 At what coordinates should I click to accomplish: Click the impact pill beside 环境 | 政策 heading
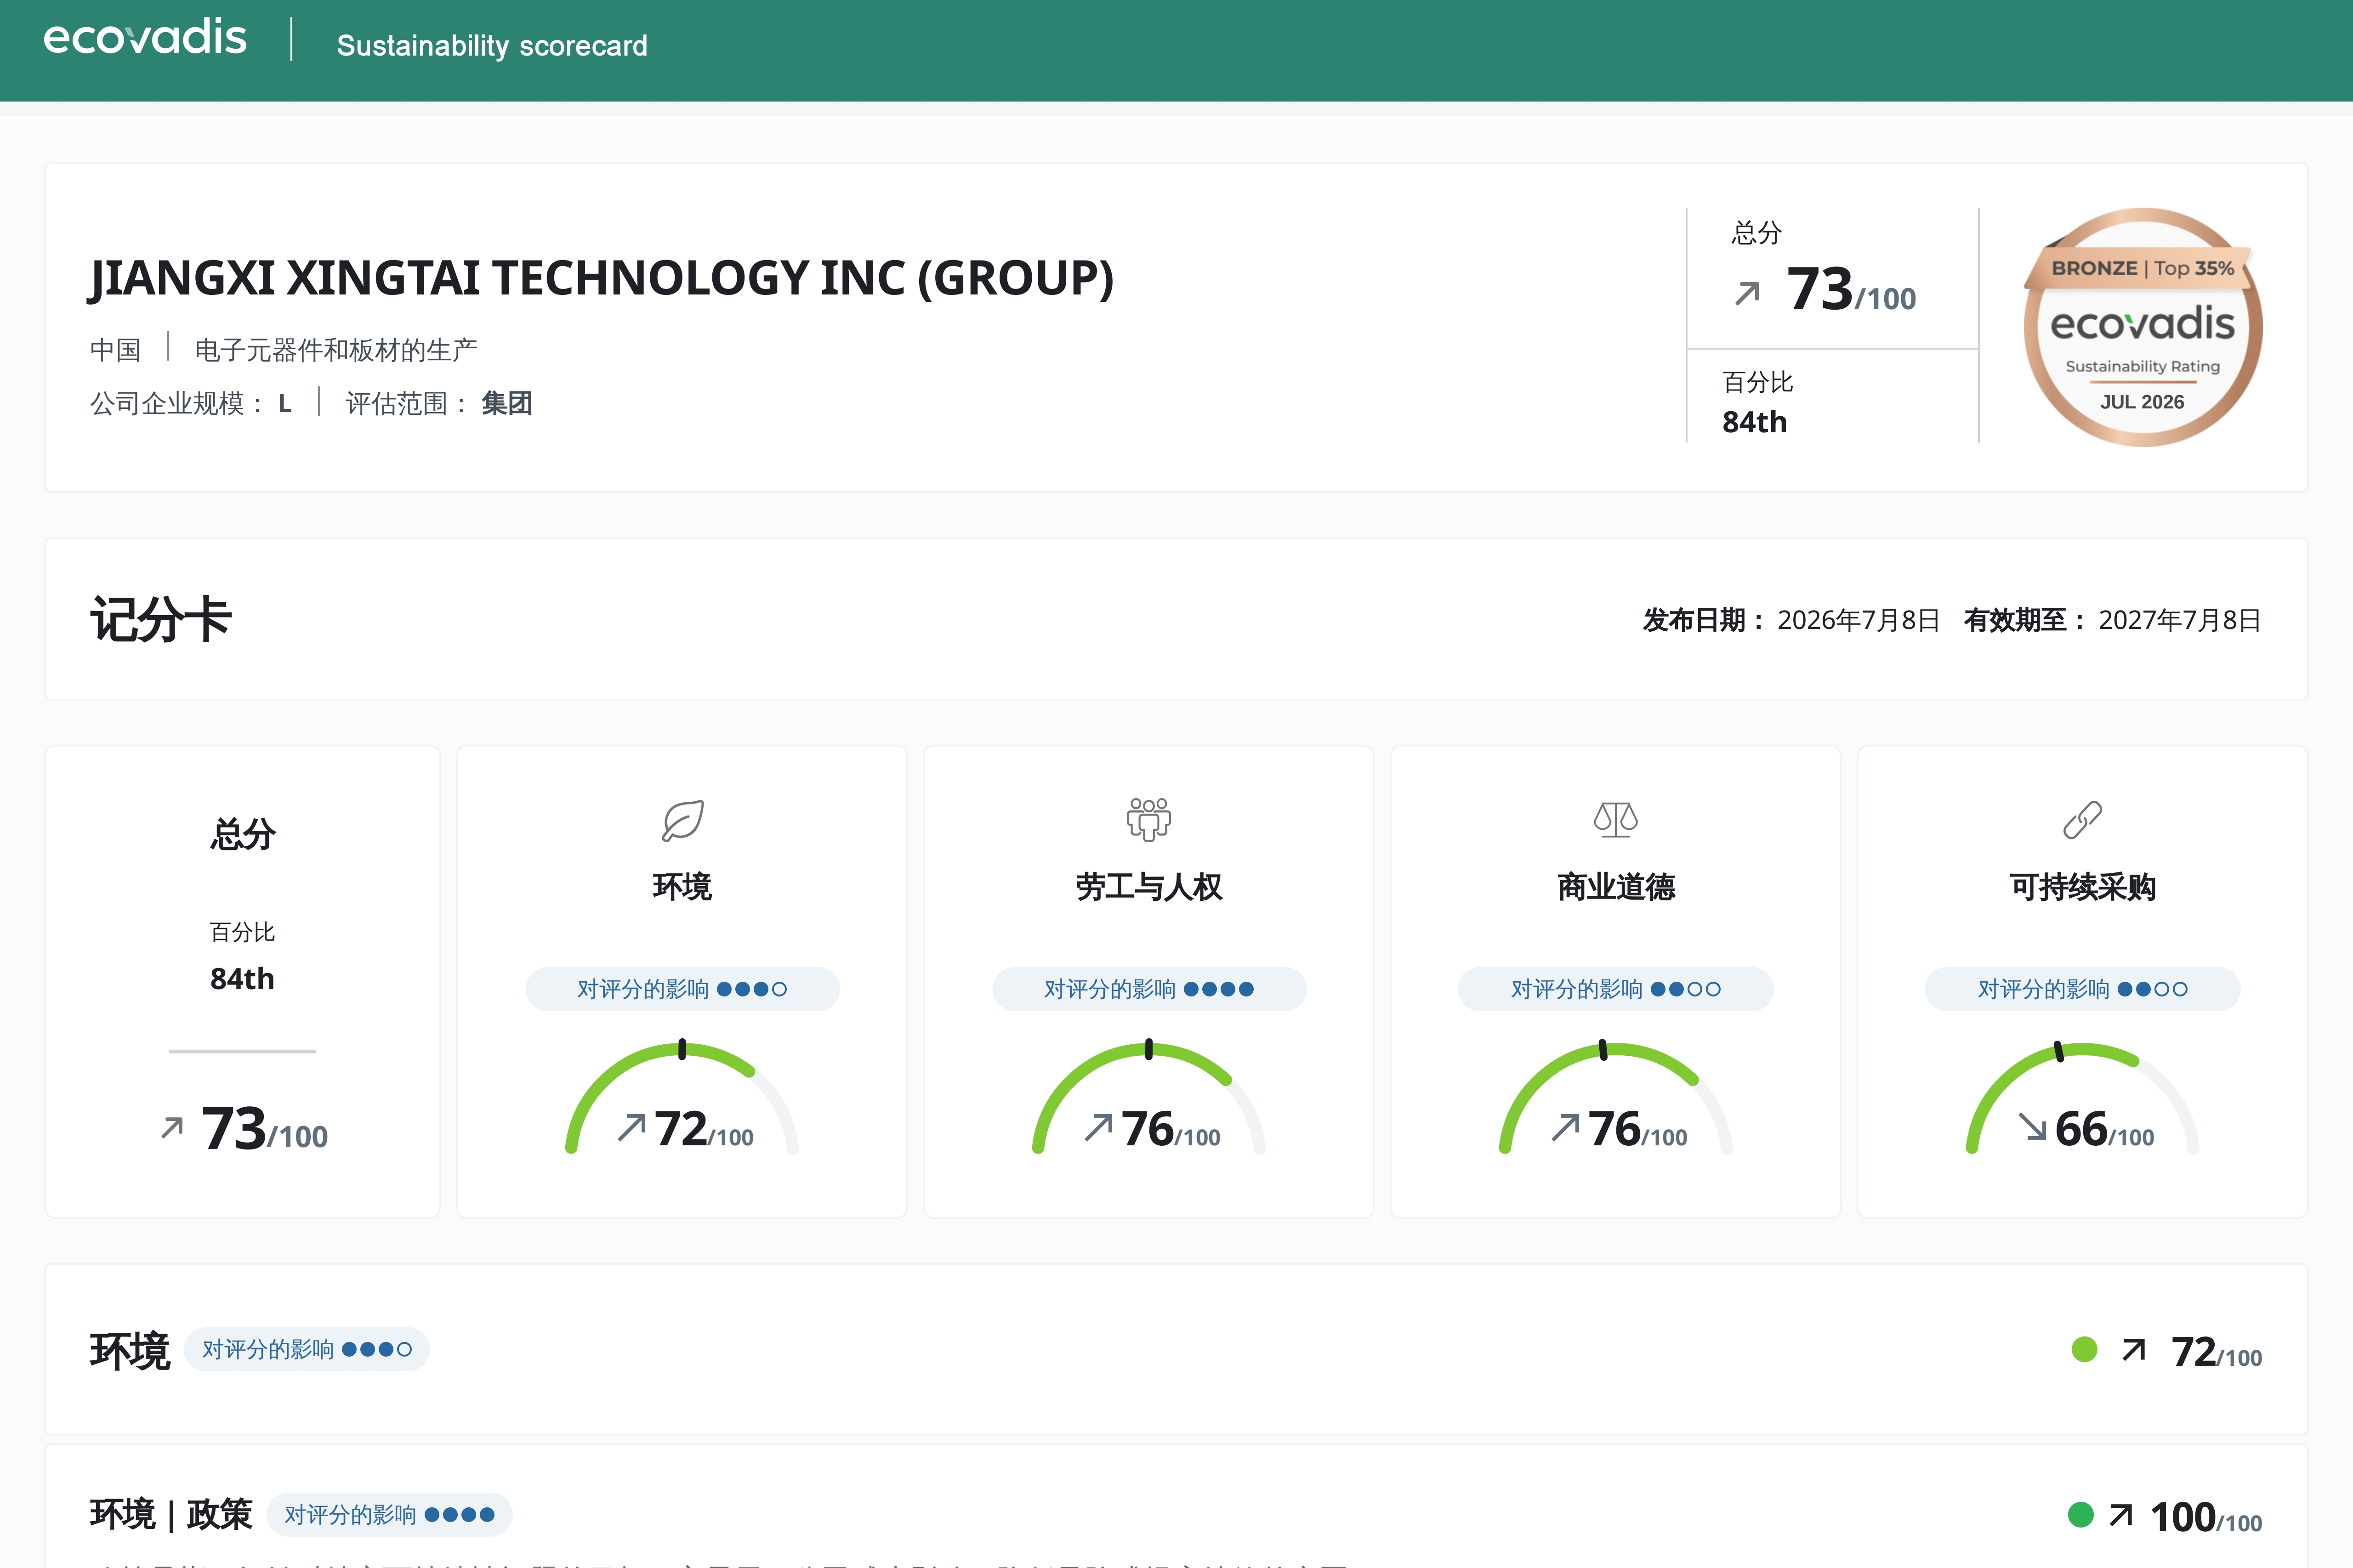point(389,1515)
